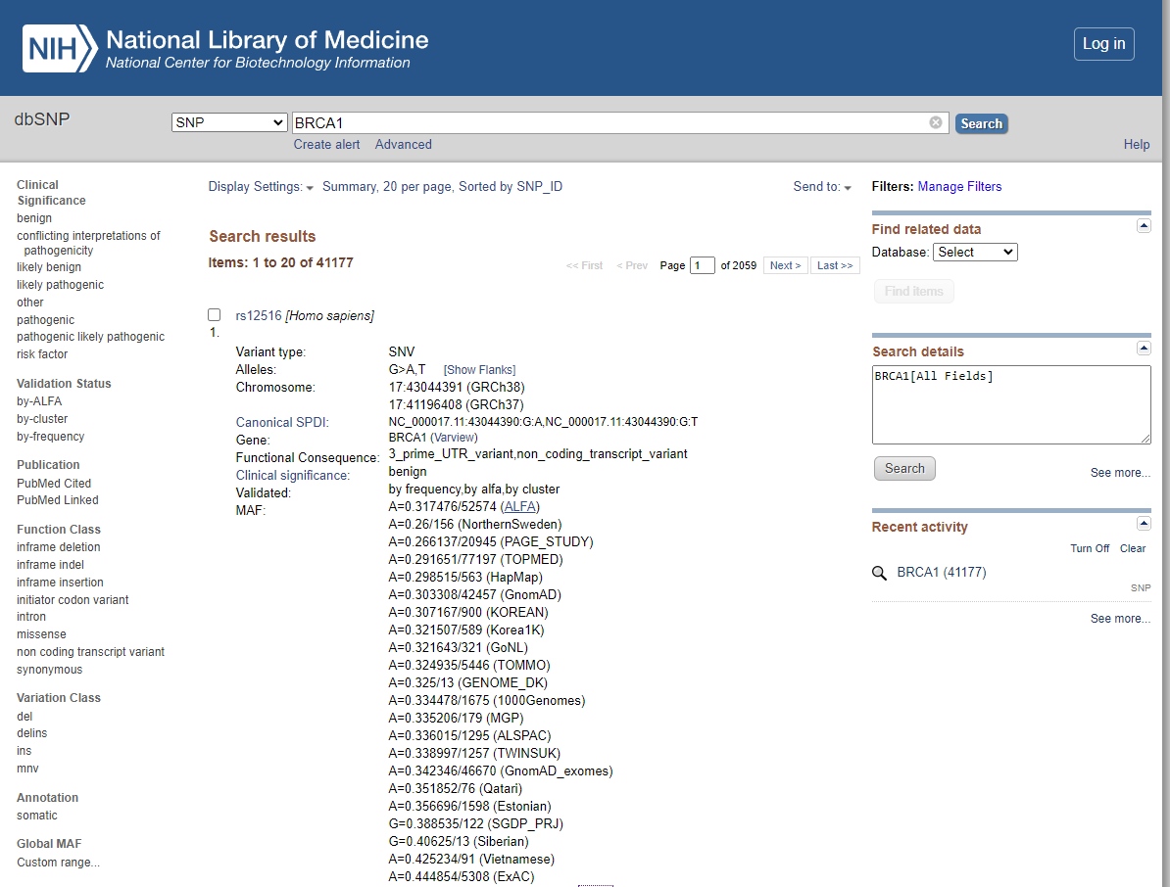This screenshot has height=887, width=1170.
Task: Open the SNP database dropdown
Action: pyautogui.click(x=229, y=122)
